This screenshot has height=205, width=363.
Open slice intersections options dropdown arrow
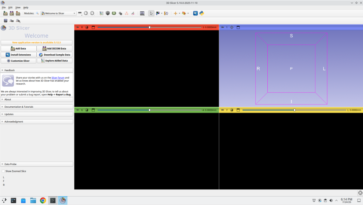pyautogui.click(x=188, y=13)
